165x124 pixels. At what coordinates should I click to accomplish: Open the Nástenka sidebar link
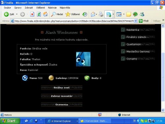click(133, 30)
